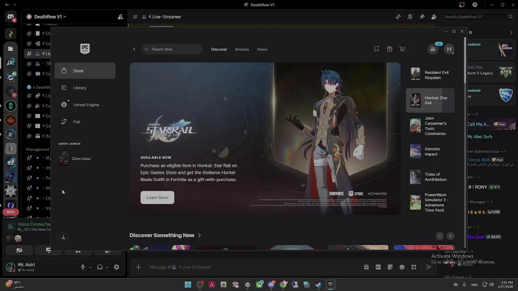Go back using Epic launcher back arrow
Screen dimensions: 518x291
click(134, 49)
